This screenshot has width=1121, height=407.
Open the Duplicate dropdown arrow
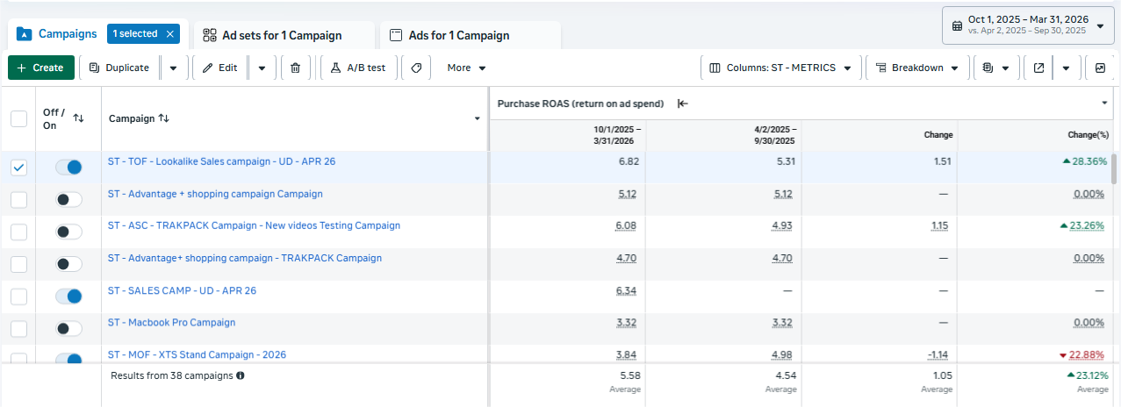[173, 68]
